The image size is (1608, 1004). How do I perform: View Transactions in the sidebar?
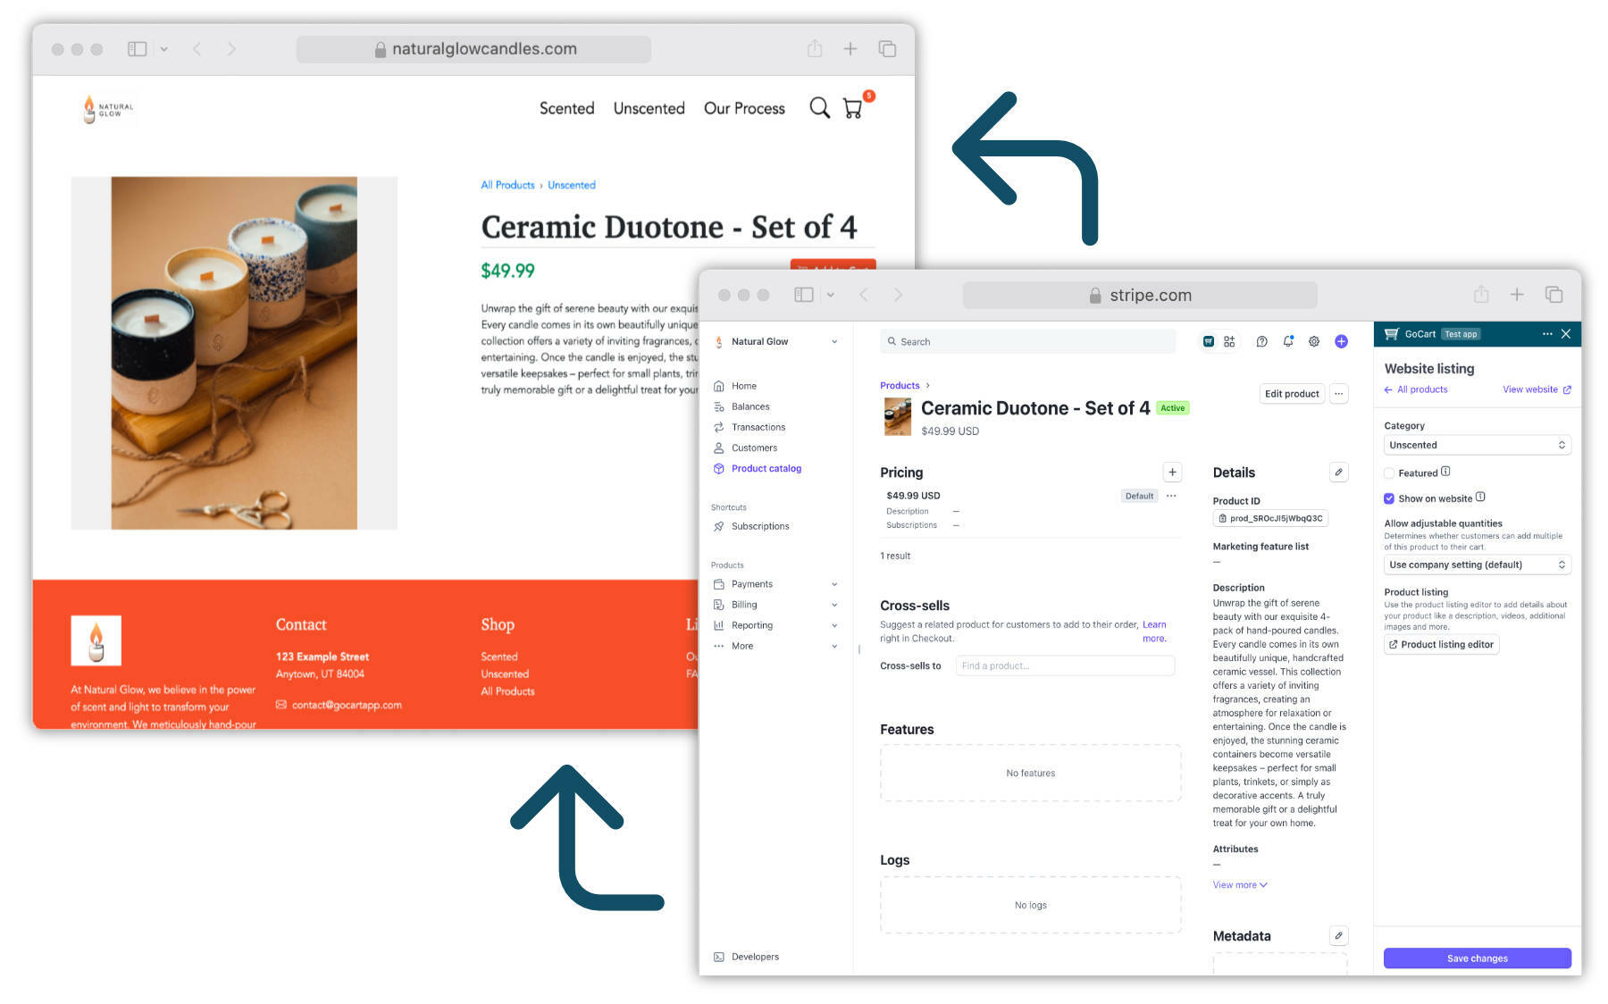pyautogui.click(x=757, y=427)
